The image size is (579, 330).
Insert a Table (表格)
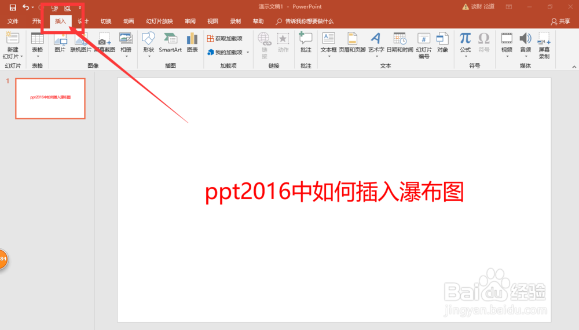coord(37,46)
